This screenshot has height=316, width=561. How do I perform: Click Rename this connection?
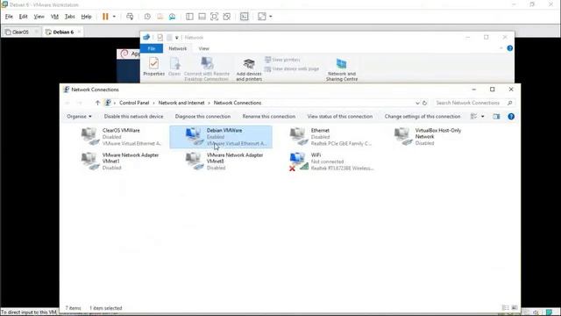pyautogui.click(x=269, y=117)
